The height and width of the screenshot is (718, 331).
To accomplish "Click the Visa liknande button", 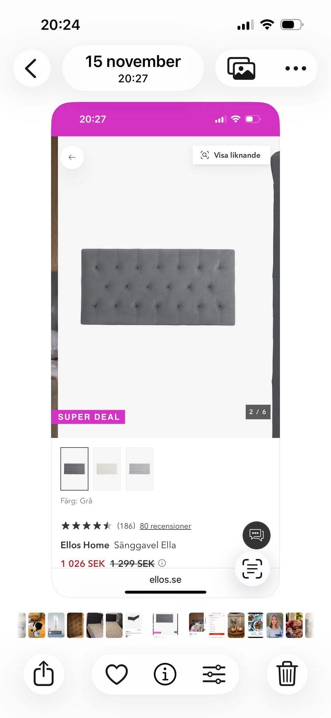I will point(231,155).
